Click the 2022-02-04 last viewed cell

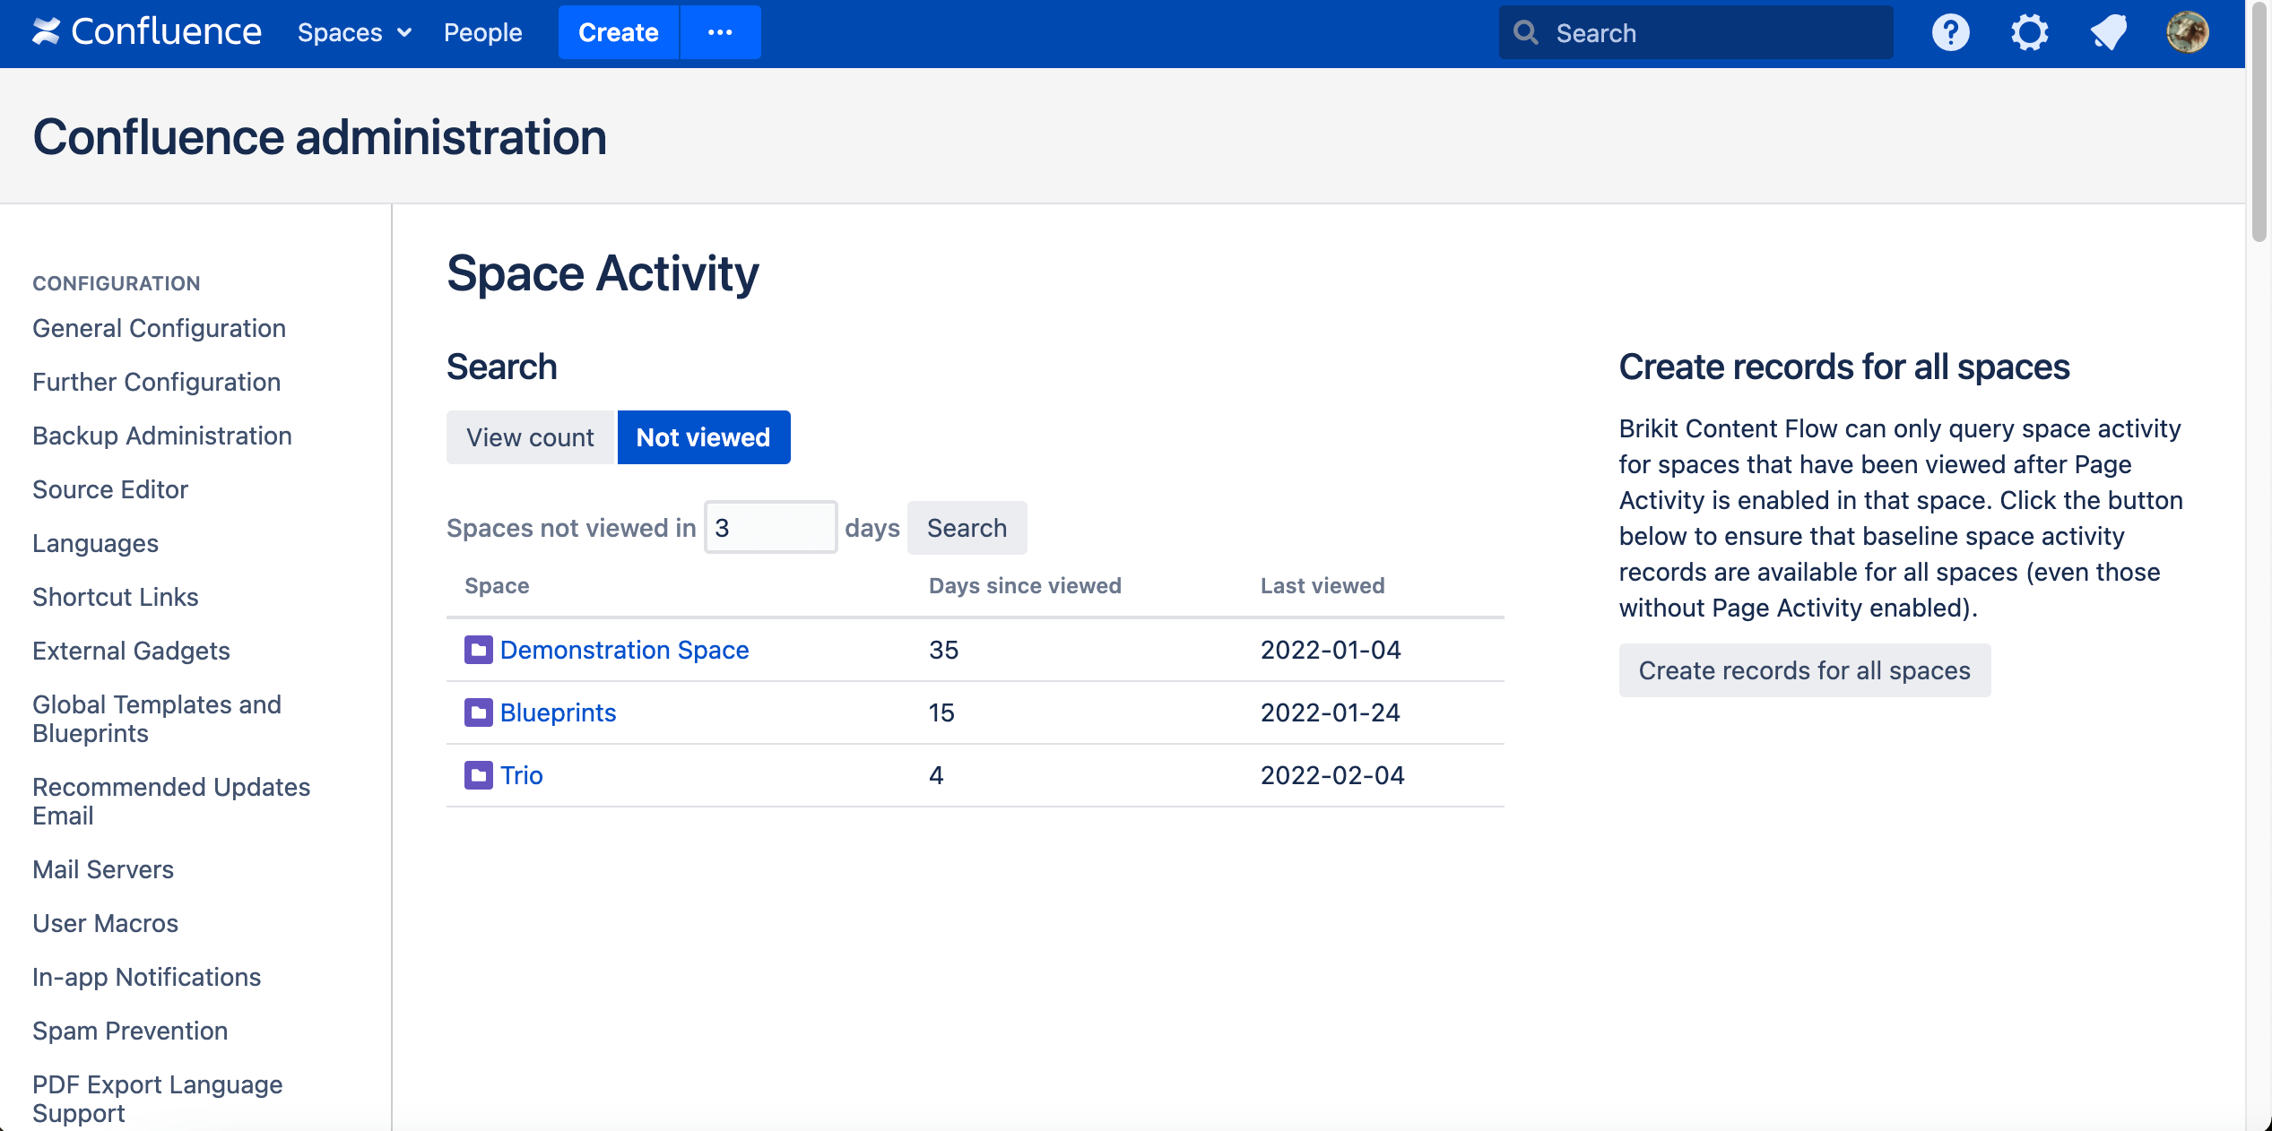1332,775
